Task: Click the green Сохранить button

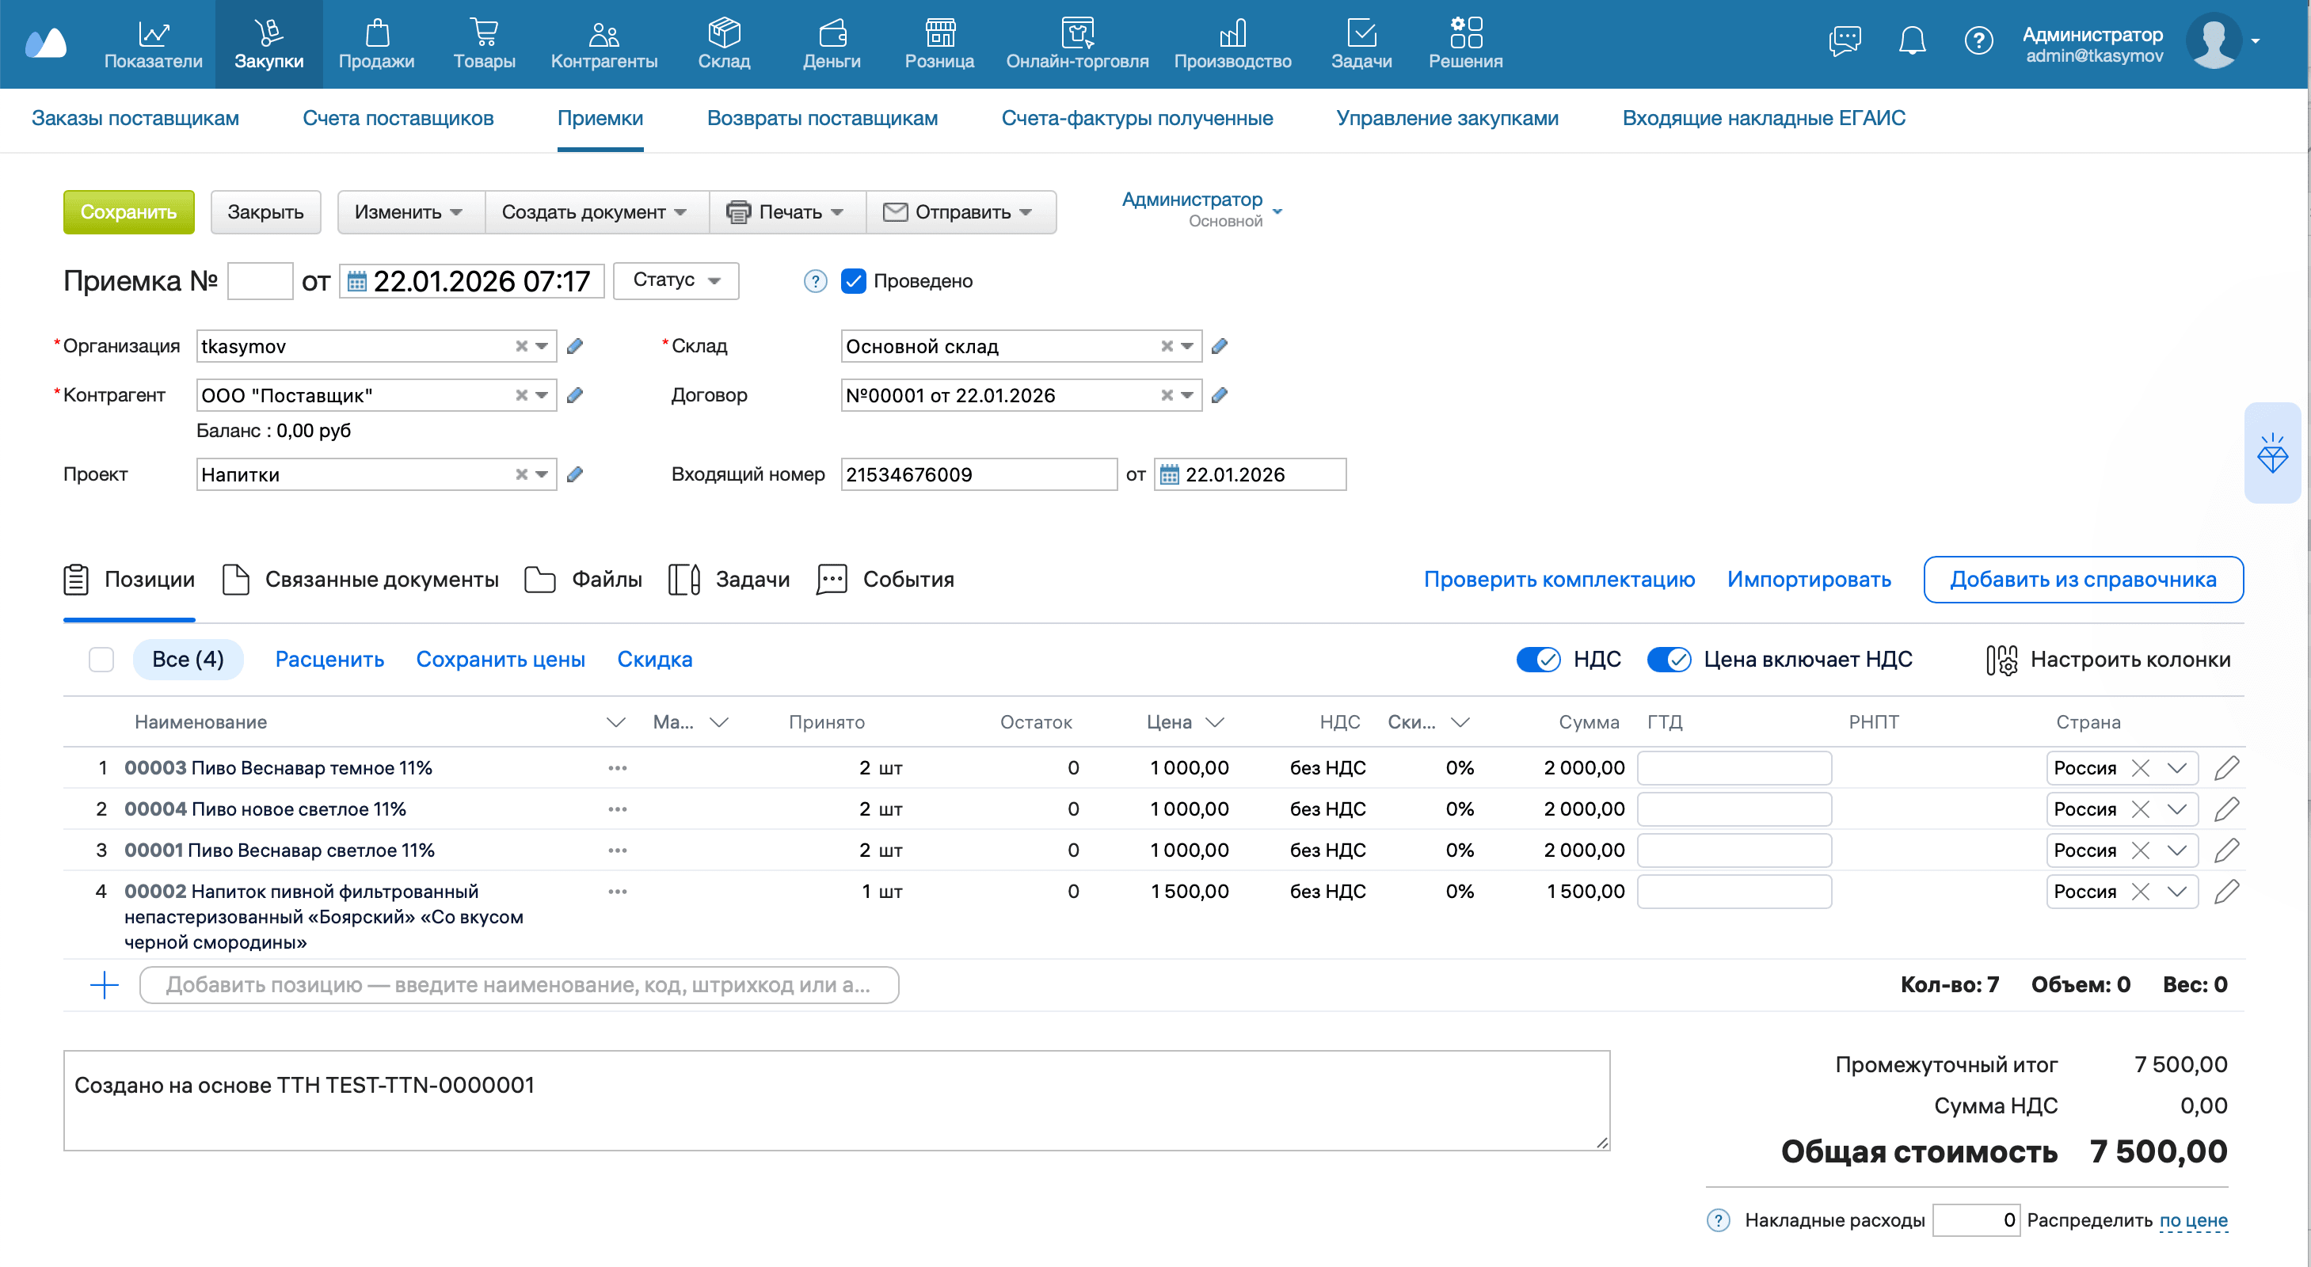Action: point(128,211)
